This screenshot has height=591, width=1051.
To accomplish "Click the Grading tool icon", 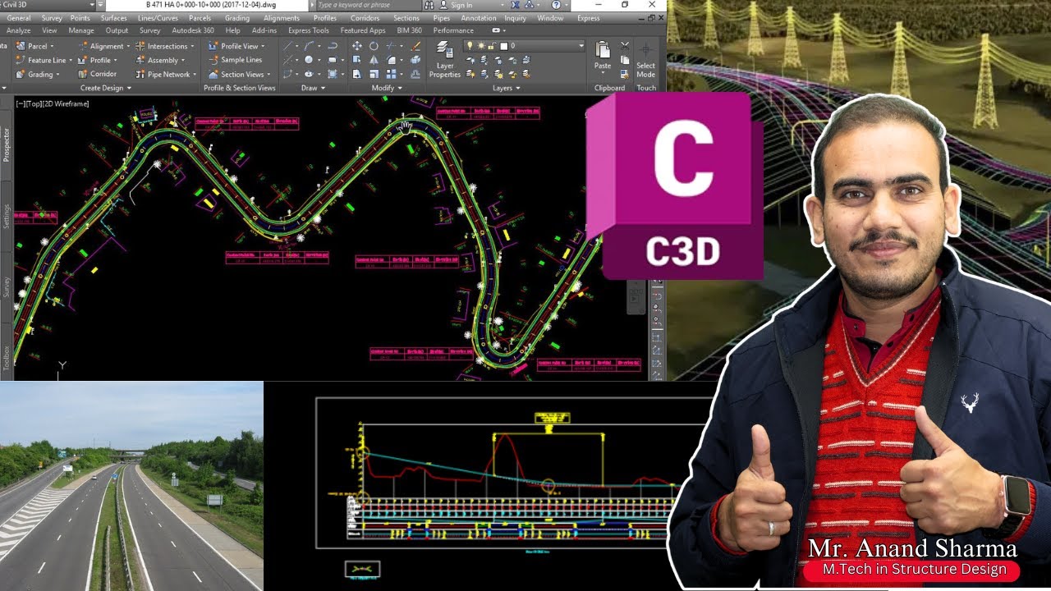I will pos(21,74).
